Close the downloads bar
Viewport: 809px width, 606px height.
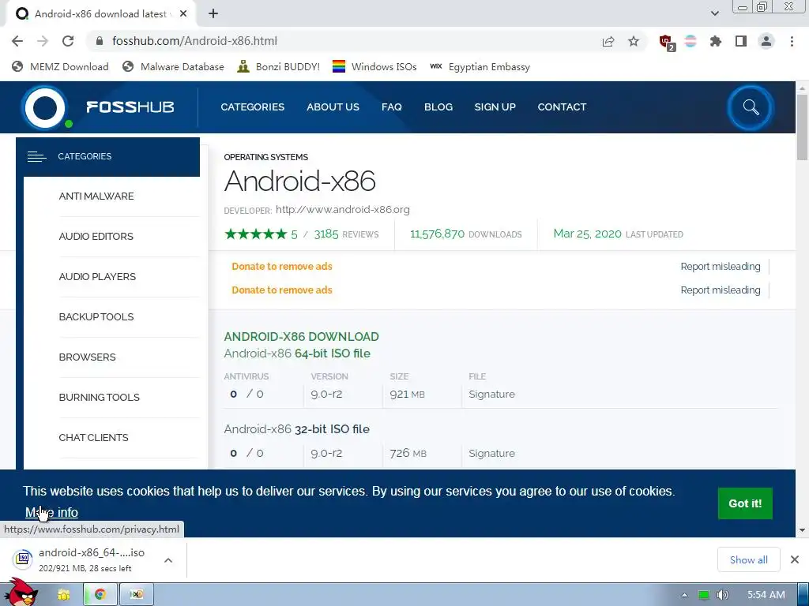pyautogui.click(x=795, y=559)
